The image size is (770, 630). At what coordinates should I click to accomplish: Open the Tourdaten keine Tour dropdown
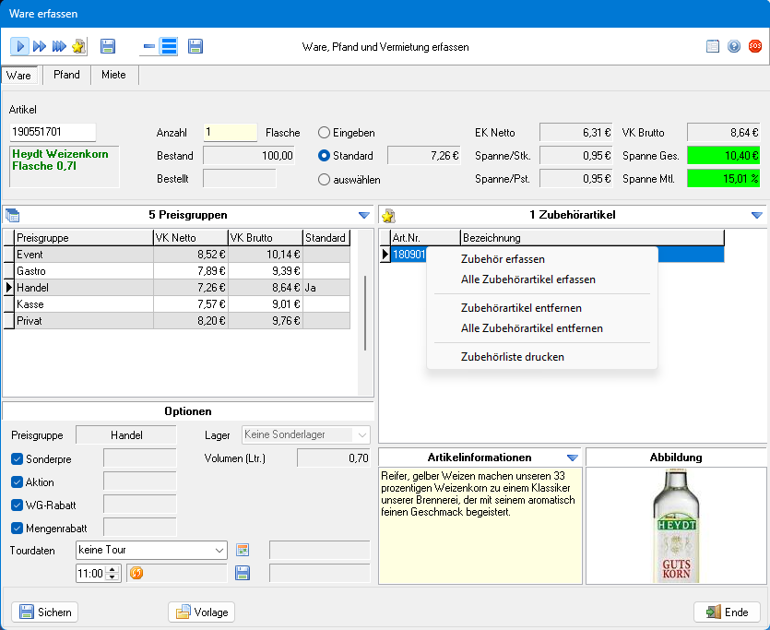tap(151, 550)
